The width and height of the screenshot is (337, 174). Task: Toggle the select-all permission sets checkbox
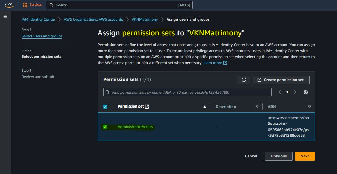click(x=105, y=107)
